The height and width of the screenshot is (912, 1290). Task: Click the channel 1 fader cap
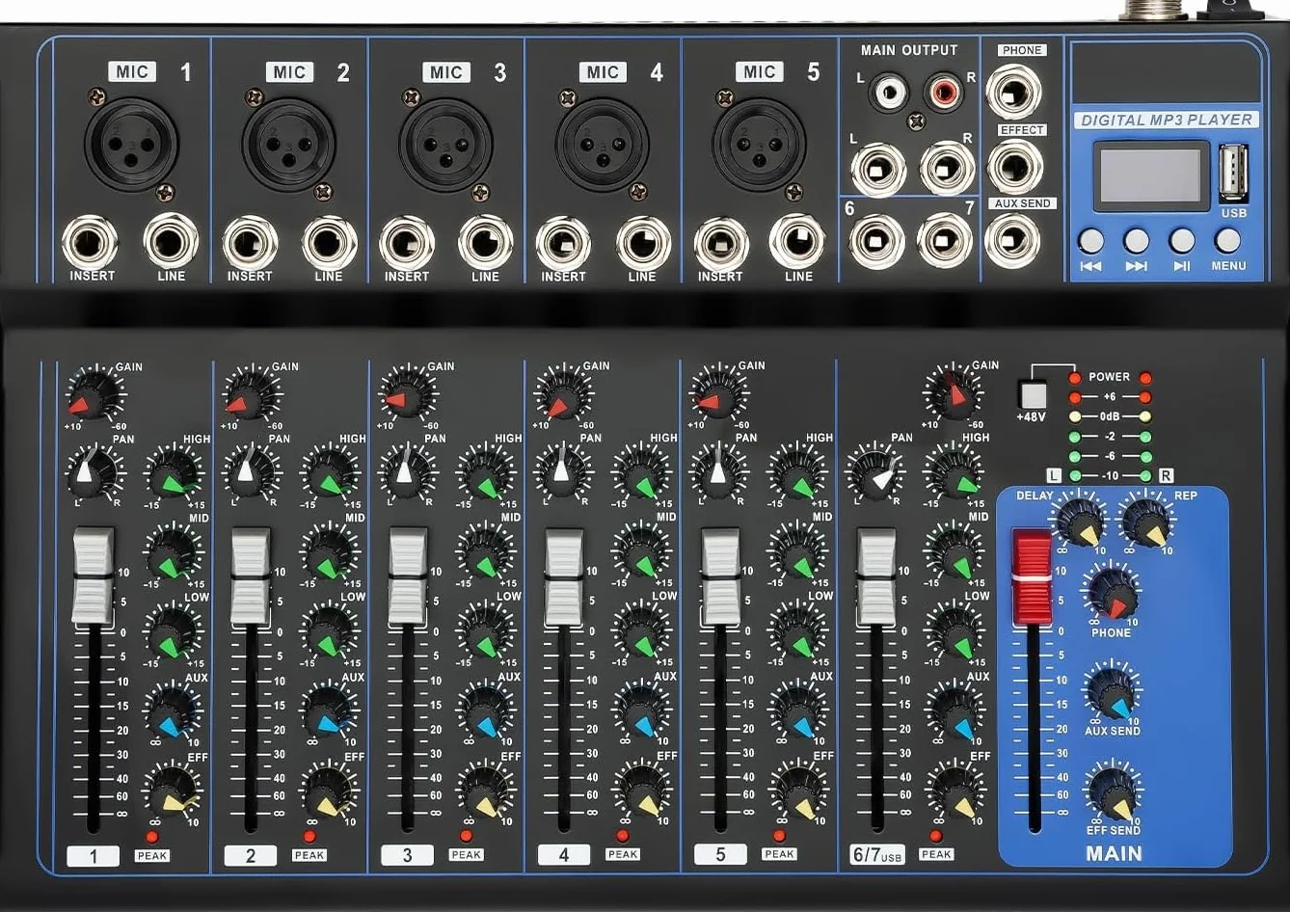pos(94,576)
